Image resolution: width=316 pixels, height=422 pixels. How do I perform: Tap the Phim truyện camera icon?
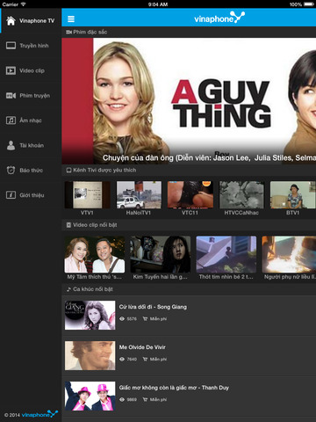[11, 95]
